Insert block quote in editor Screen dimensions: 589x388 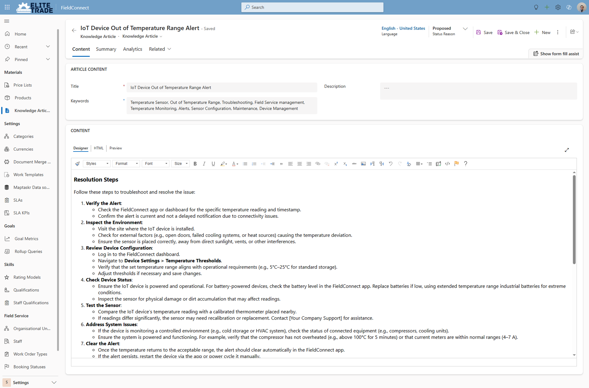tap(281, 164)
